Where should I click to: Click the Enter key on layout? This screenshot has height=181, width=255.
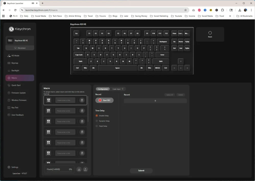pyautogui.click(x=162, y=55)
